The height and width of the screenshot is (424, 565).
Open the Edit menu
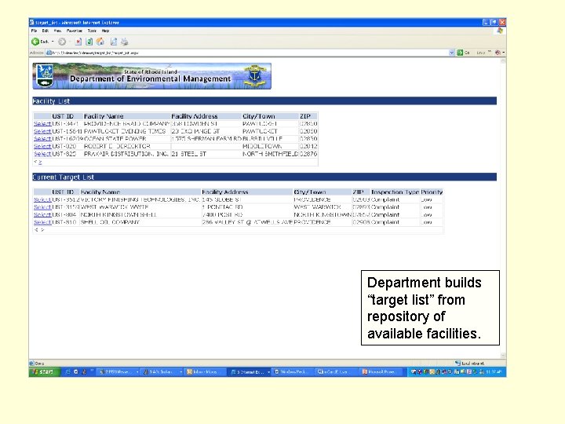(46, 31)
